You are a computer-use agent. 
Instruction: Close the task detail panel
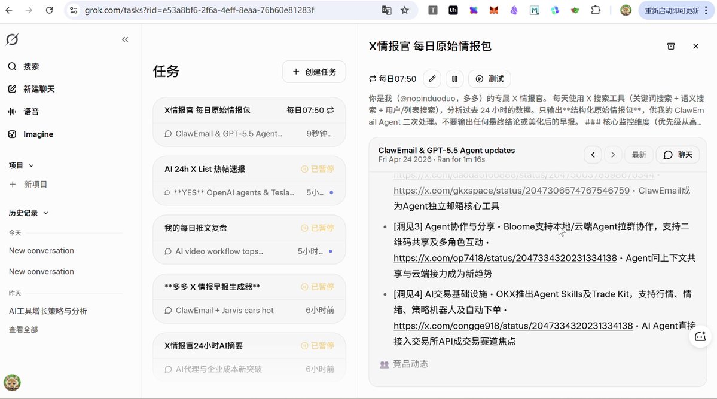coord(695,46)
